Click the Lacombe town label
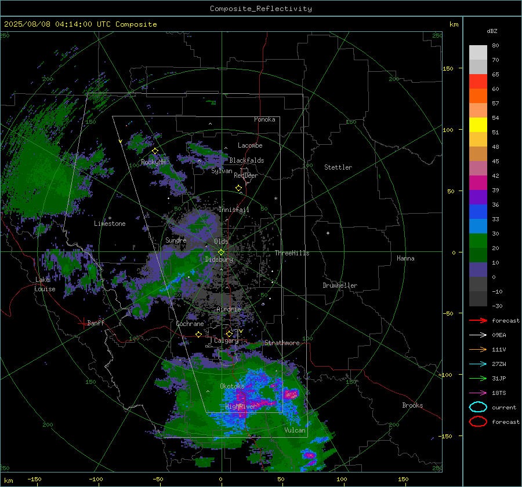522x487 pixels. pyautogui.click(x=250, y=145)
